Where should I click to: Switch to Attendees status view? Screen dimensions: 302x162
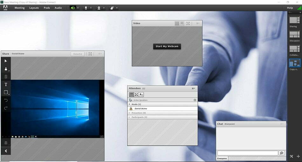[141, 94]
